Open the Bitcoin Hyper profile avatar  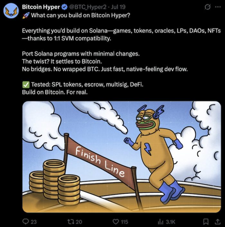(x=11, y=11)
